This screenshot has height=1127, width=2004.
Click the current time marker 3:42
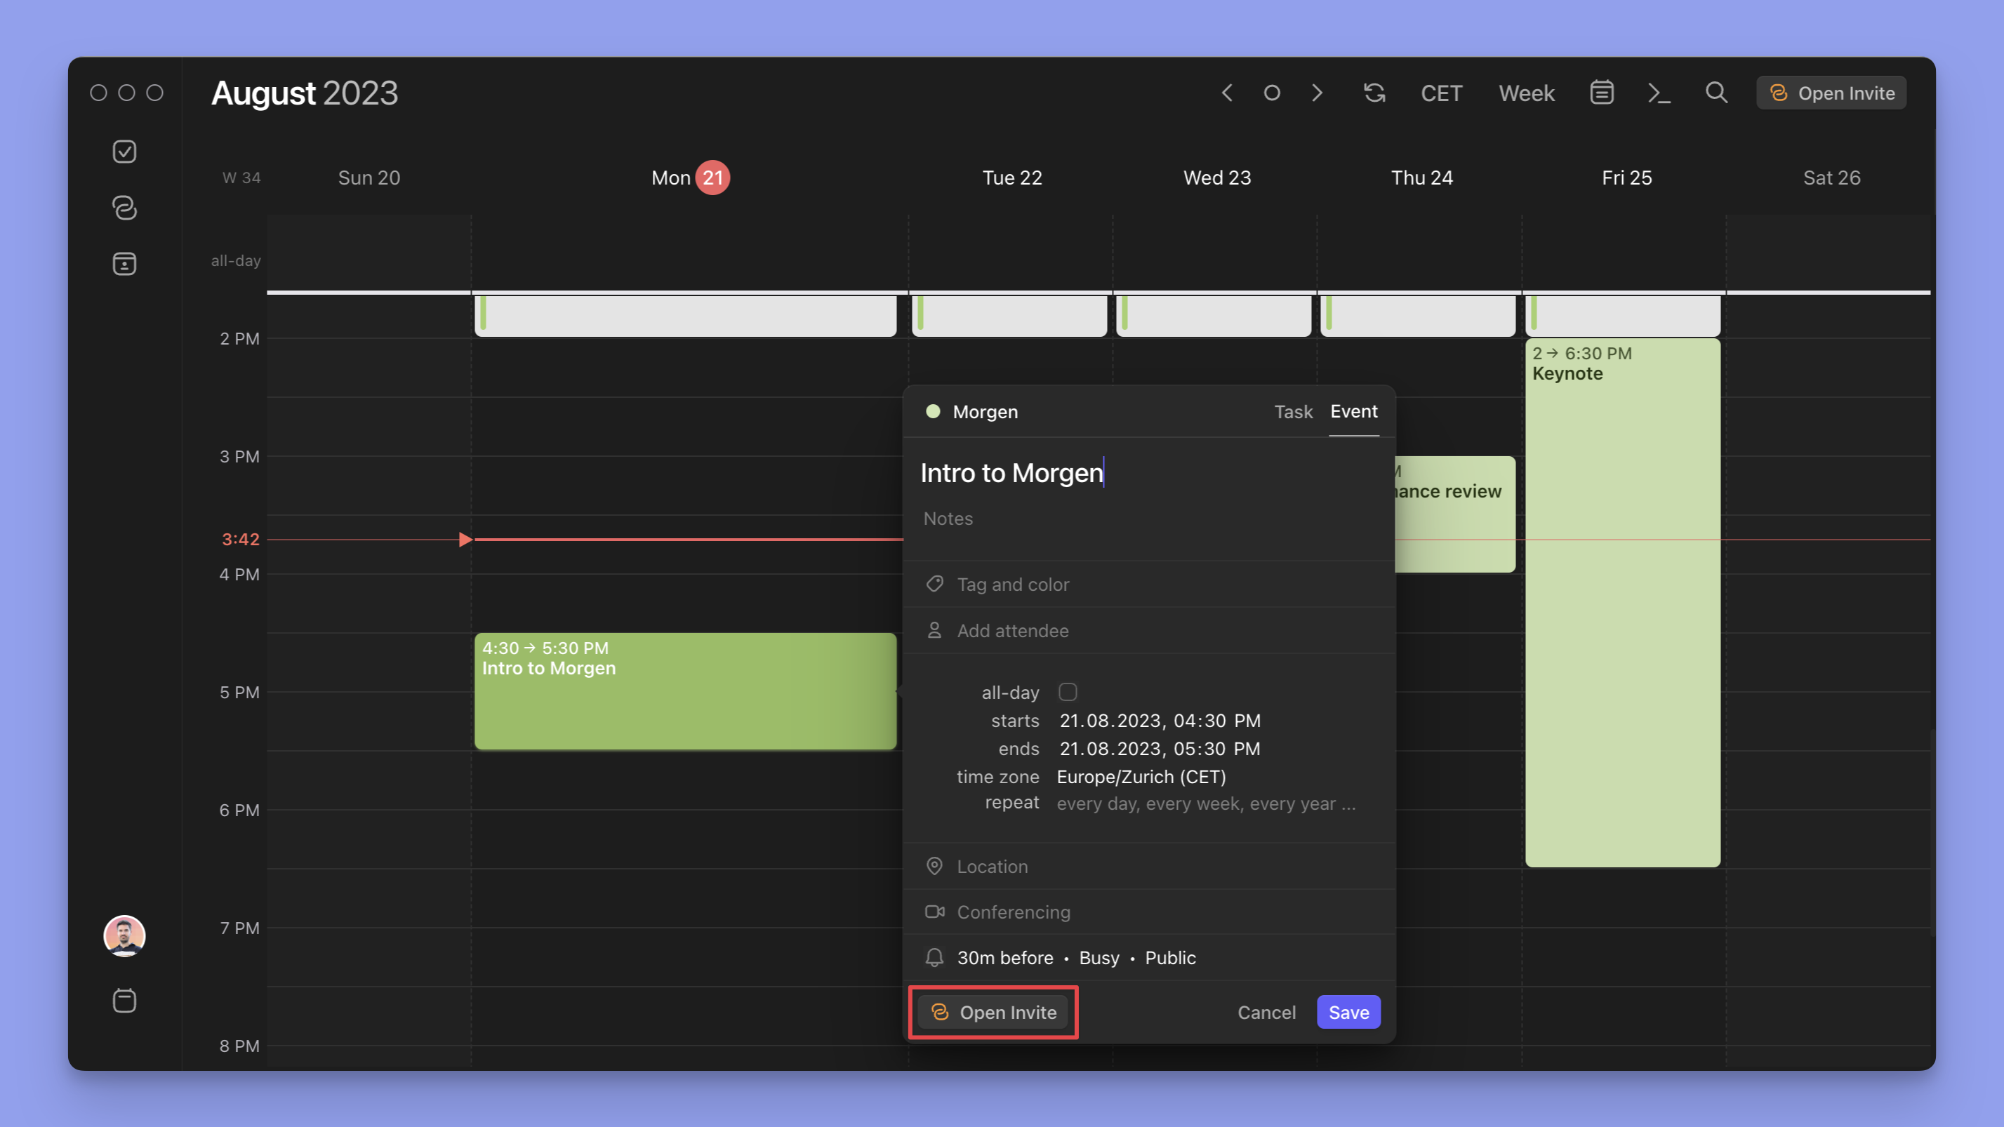click(240, 539)
